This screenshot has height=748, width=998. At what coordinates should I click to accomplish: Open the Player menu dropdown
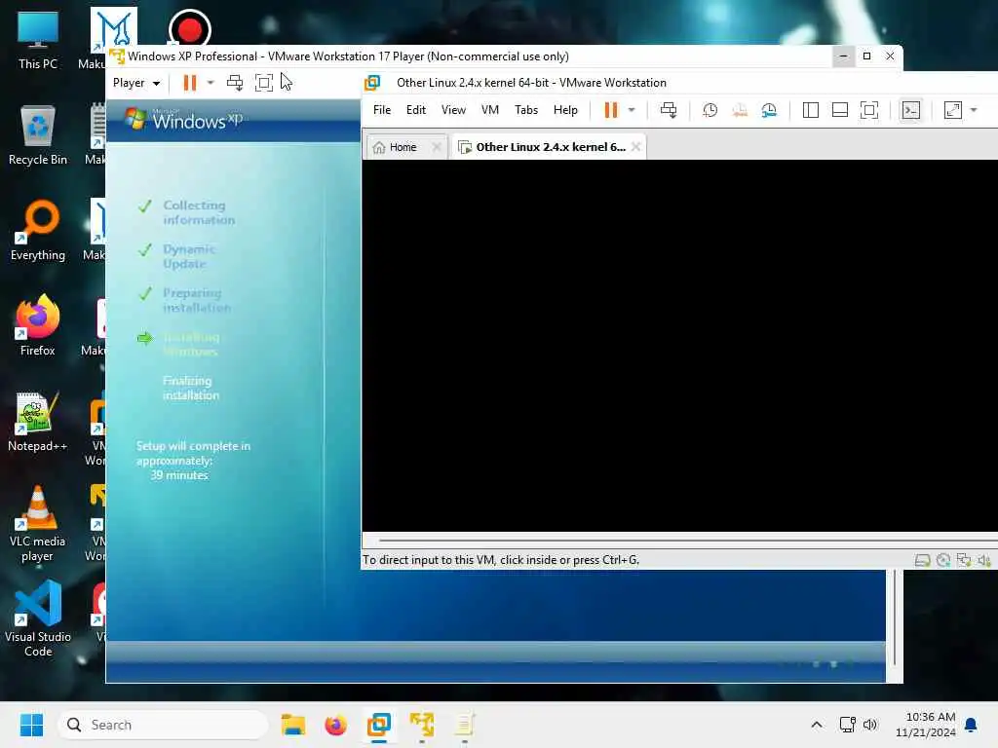pos(136,83)
